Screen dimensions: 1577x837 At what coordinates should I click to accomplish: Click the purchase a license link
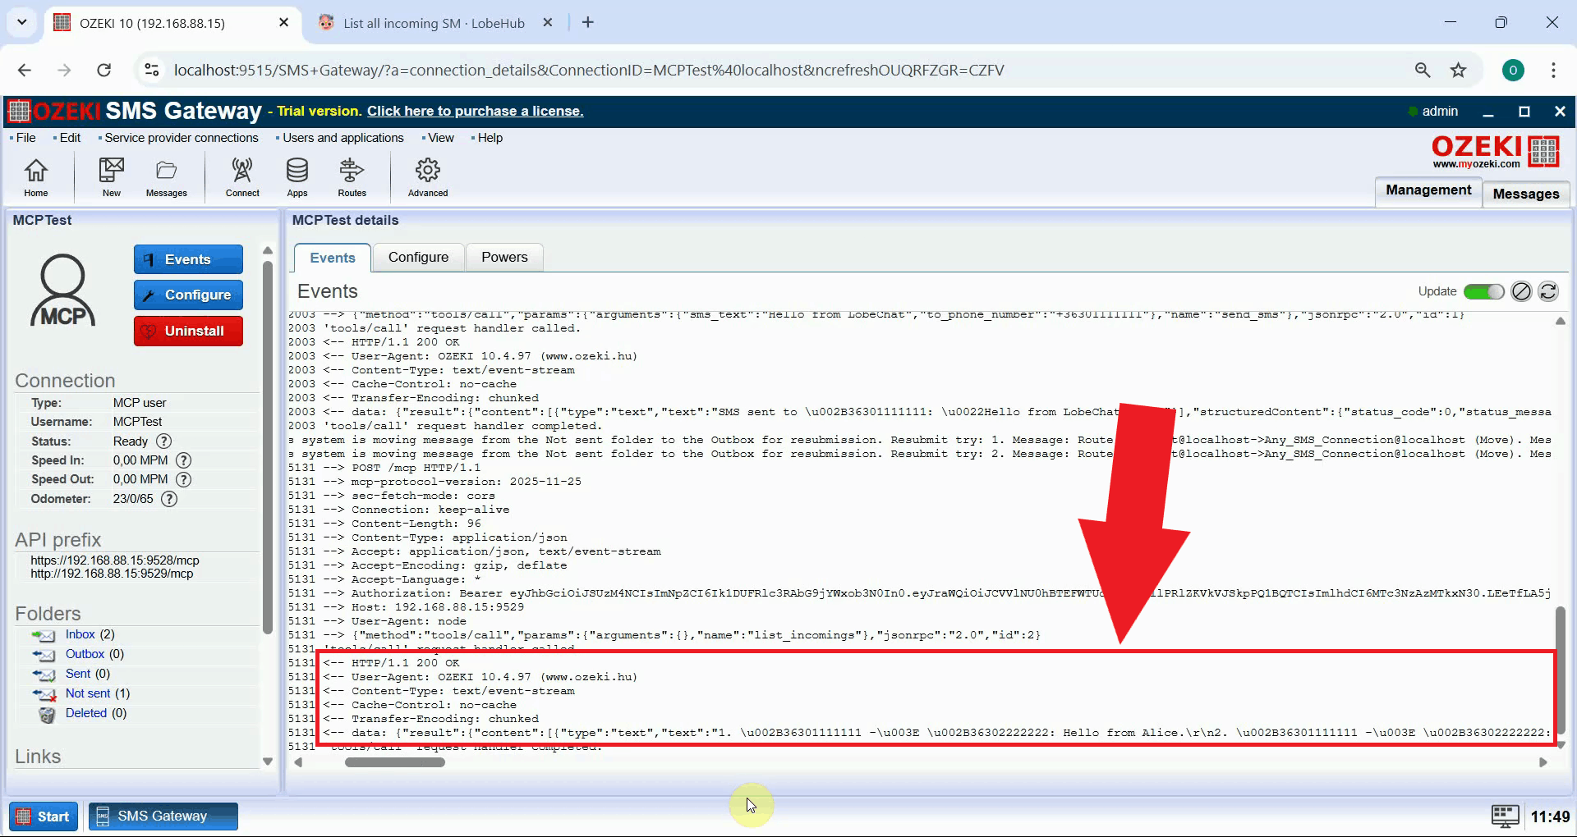pyautogui.click(x=475, y=111)
